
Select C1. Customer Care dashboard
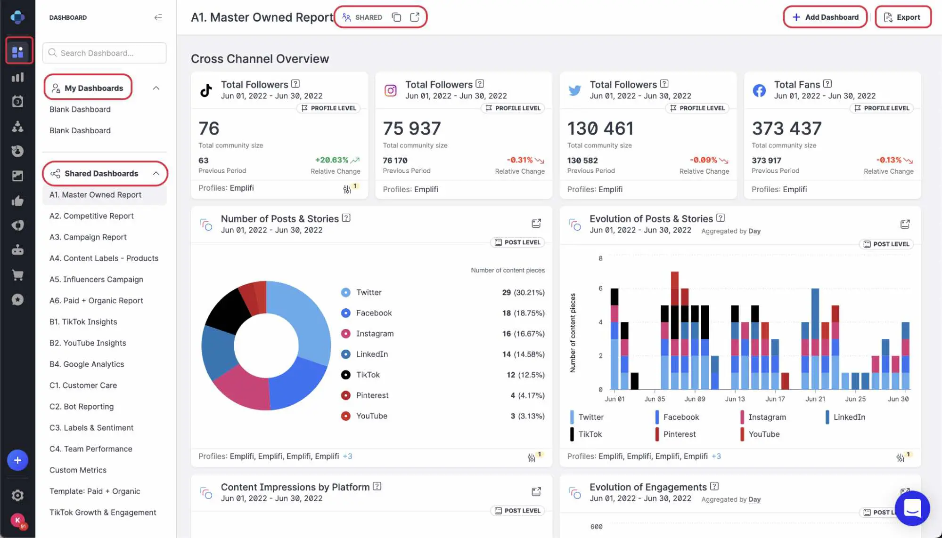coord(83,385)
